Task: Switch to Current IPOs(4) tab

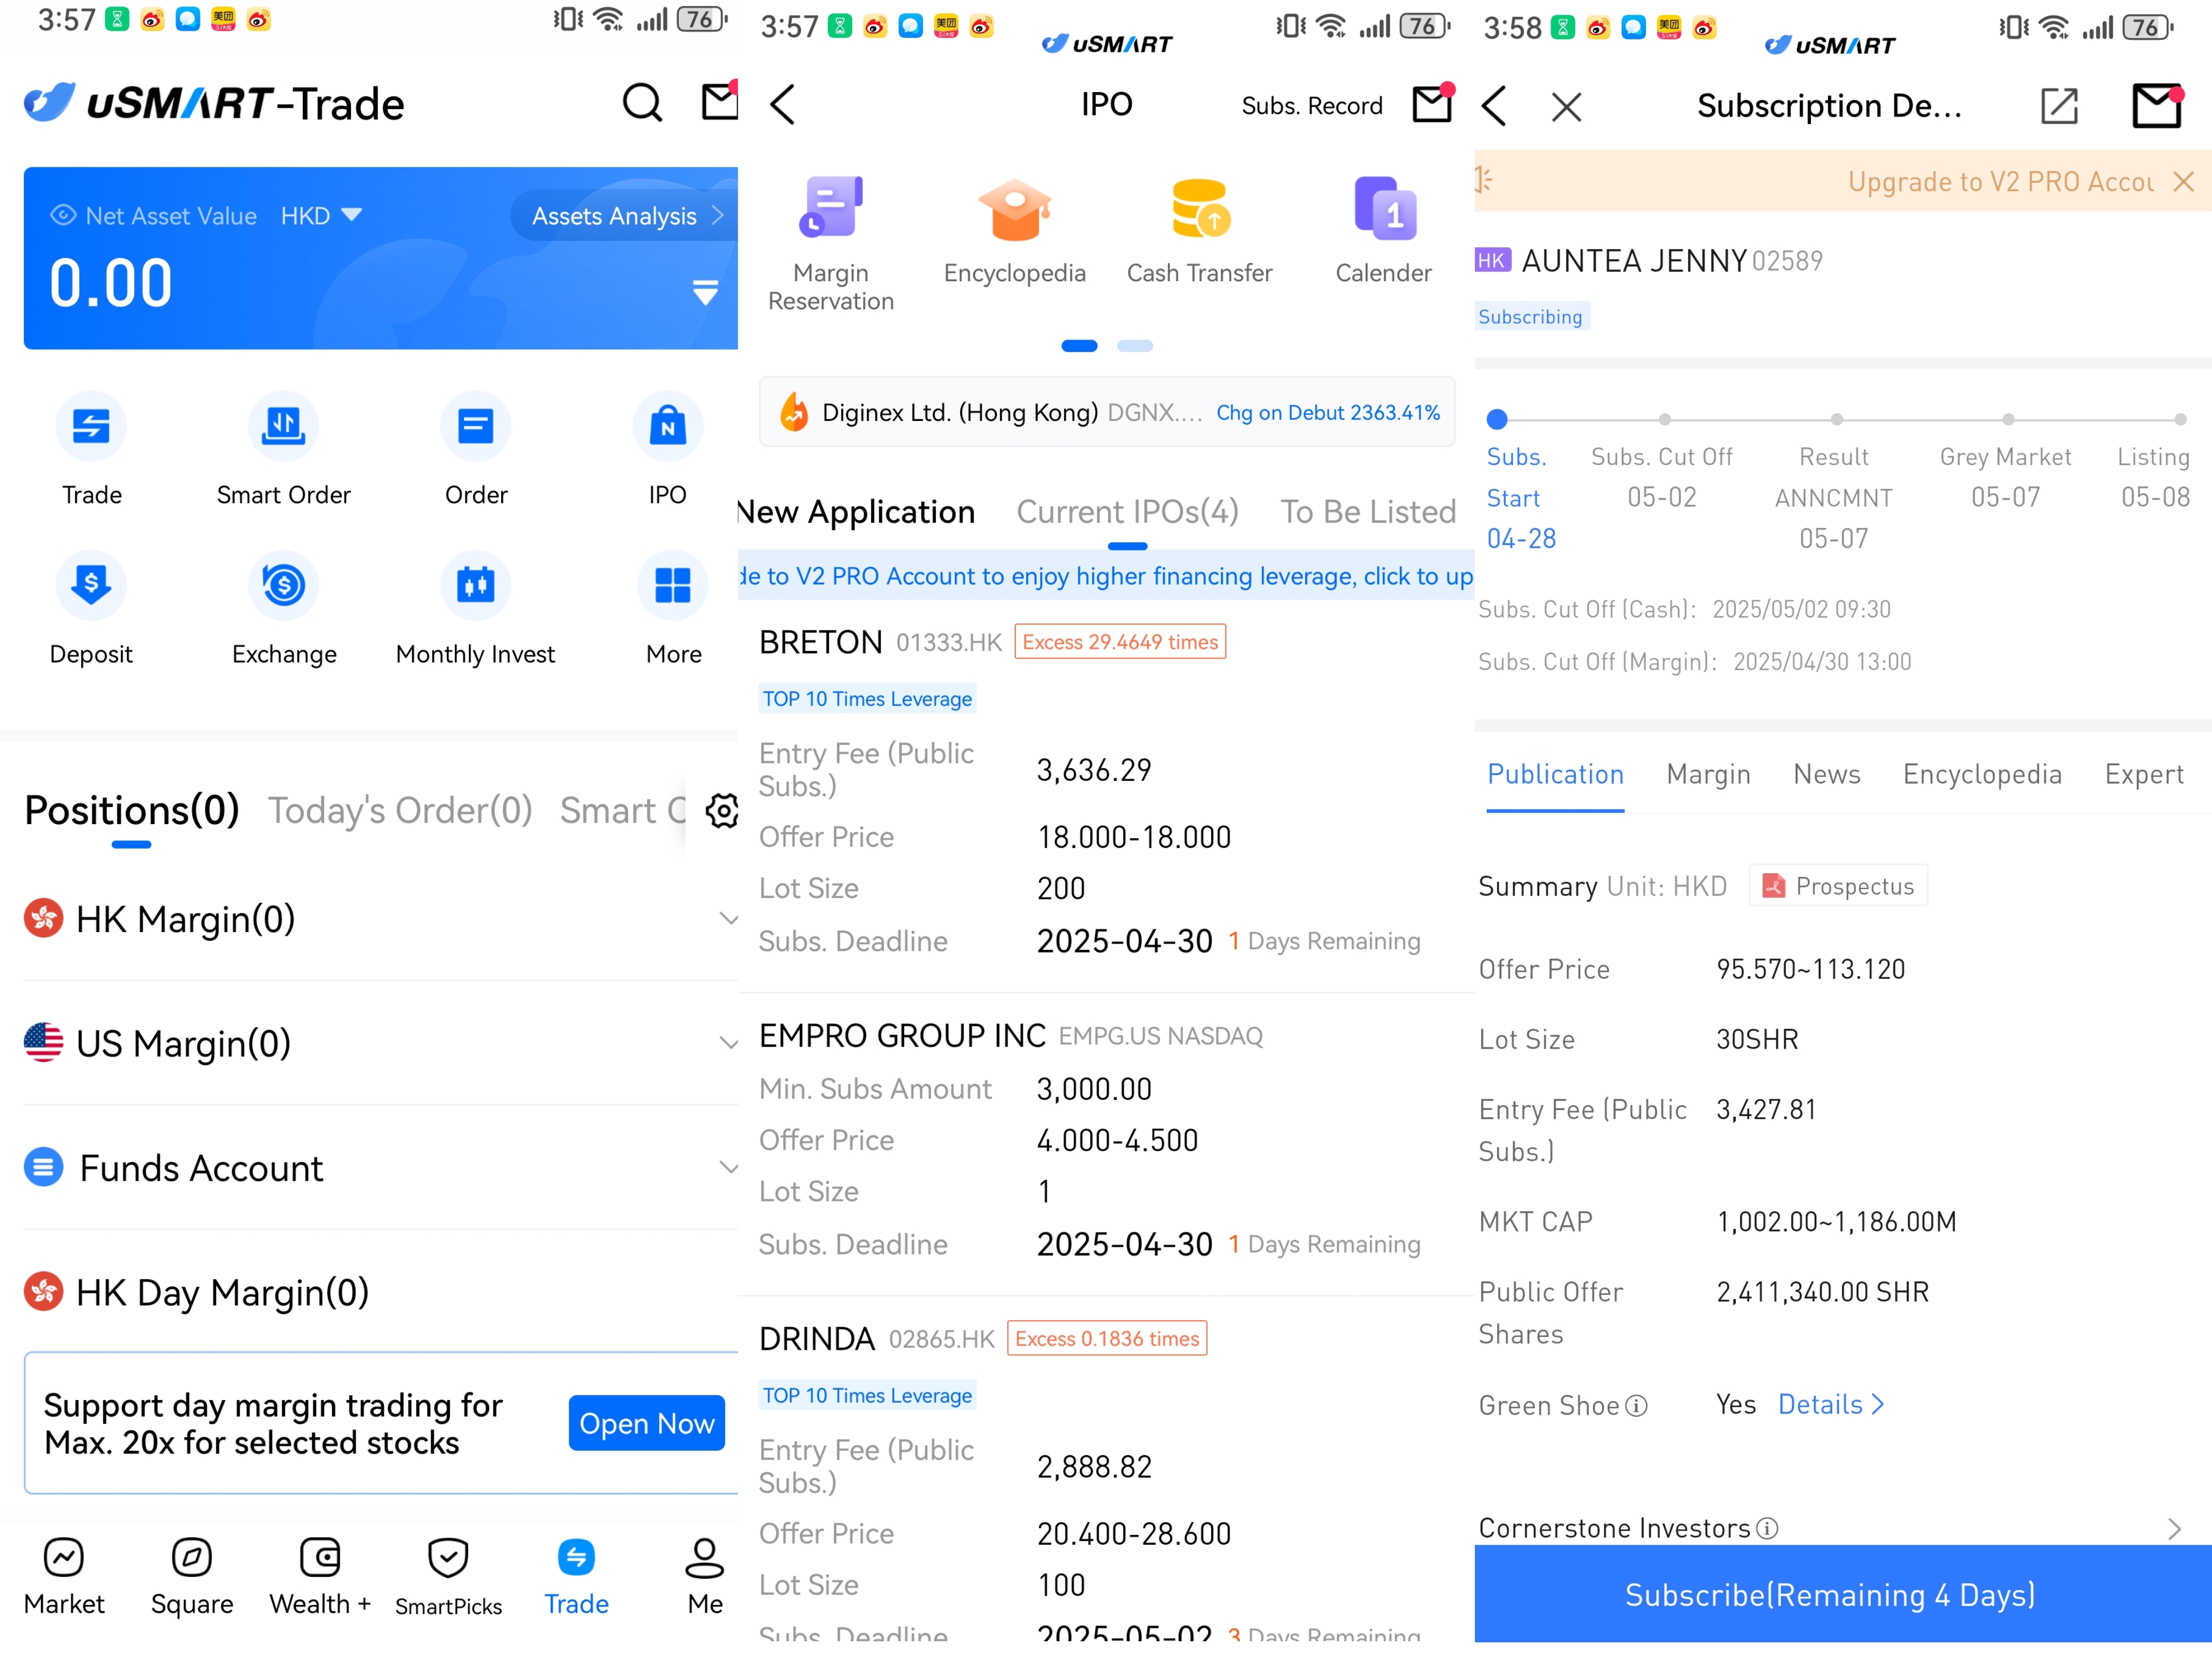Action: (1127, 512)
